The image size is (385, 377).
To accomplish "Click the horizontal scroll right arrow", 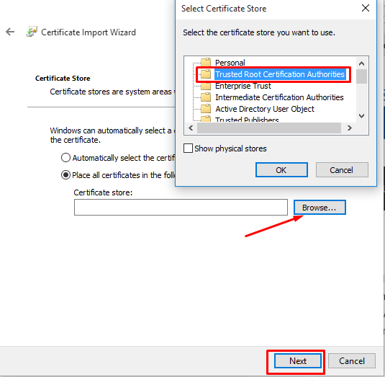I will point(350,128).
